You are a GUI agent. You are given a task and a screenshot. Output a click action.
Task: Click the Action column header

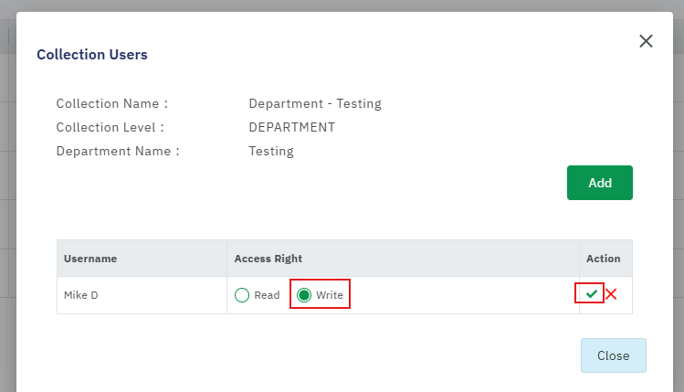[604, 259]
